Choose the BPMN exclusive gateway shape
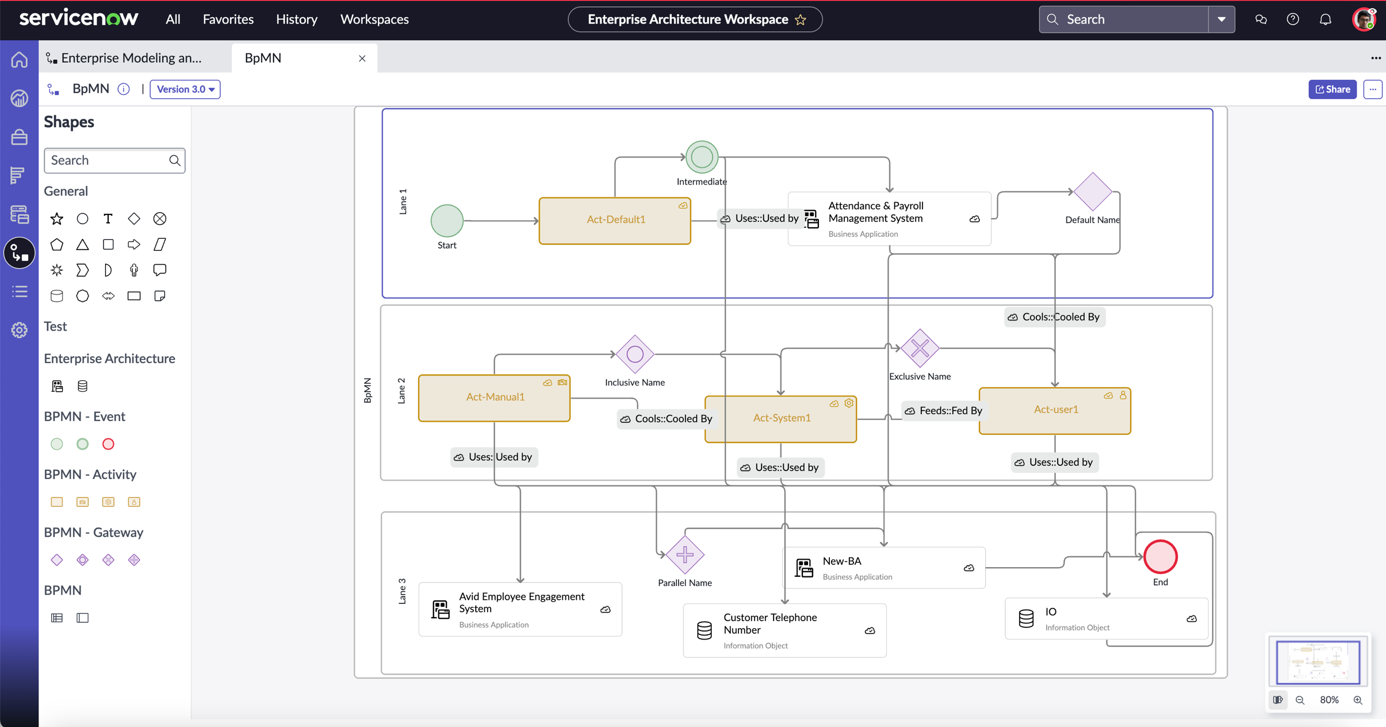1386x727 pixels. (x=108, y=560)
